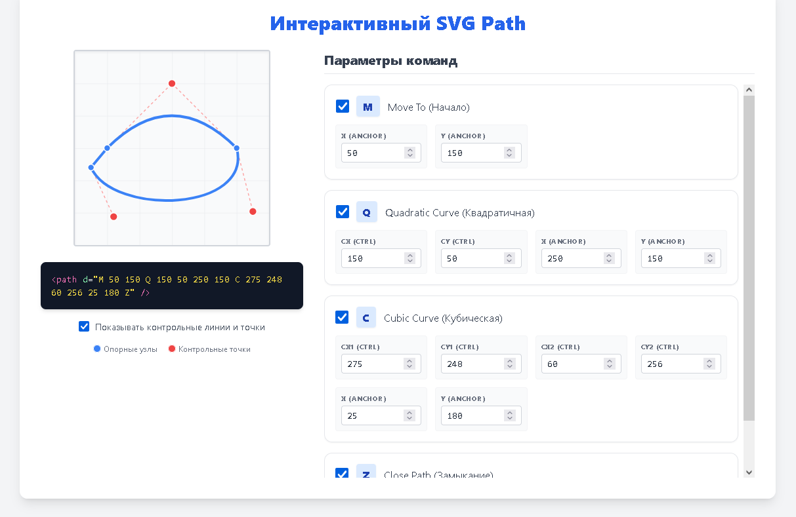Hide control lines and points checkbox
796x517 pixels.
click(x=84, y=327)
